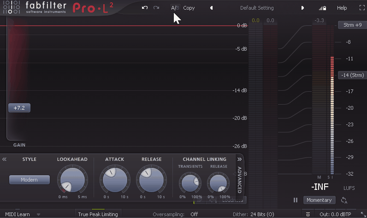
Task: Click the -14 (Strm) target label
Action: pyautogui.click(x=352, y=75)
